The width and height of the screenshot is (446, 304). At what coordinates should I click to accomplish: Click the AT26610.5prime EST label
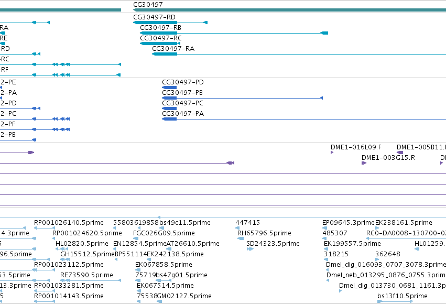pos(192,244)
